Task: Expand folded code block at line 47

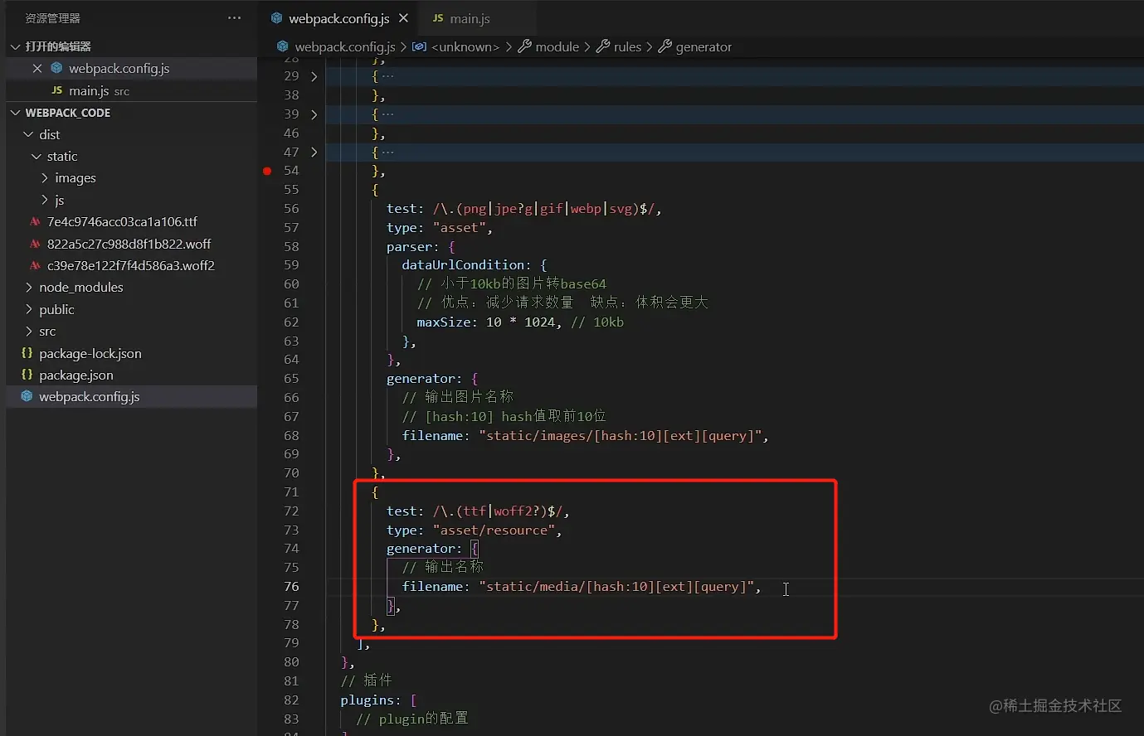Action: click(x=314, y=153)
